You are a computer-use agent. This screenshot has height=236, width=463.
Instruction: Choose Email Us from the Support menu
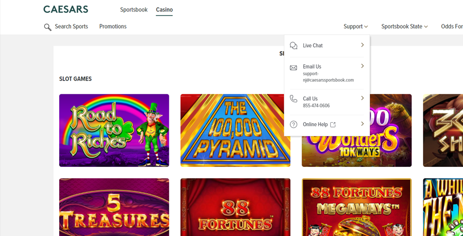point(327,73)
